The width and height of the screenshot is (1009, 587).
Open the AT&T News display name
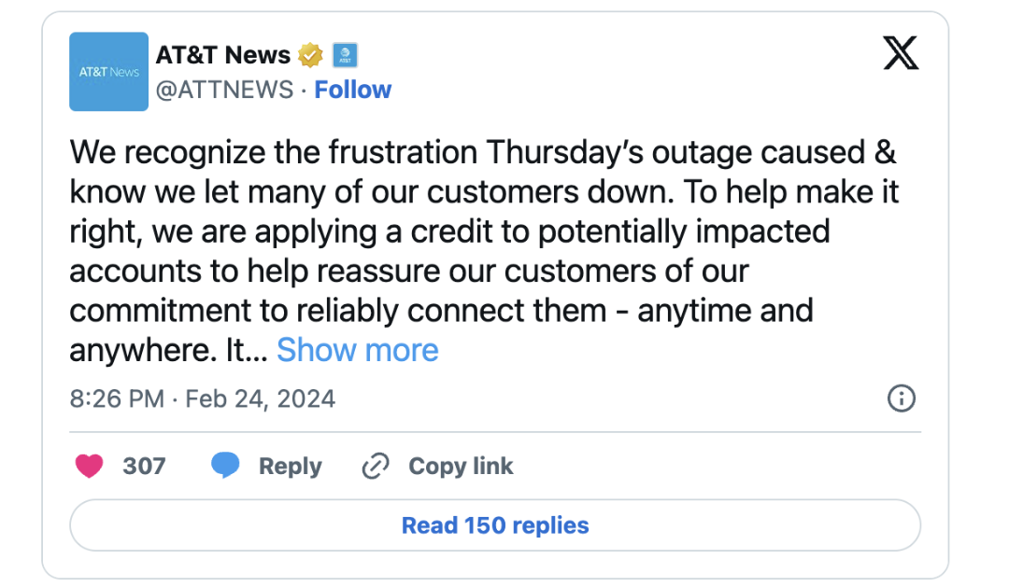click(x=223, y=56)
